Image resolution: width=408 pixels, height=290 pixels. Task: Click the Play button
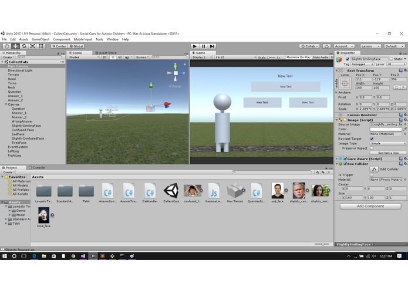point(195,46)
